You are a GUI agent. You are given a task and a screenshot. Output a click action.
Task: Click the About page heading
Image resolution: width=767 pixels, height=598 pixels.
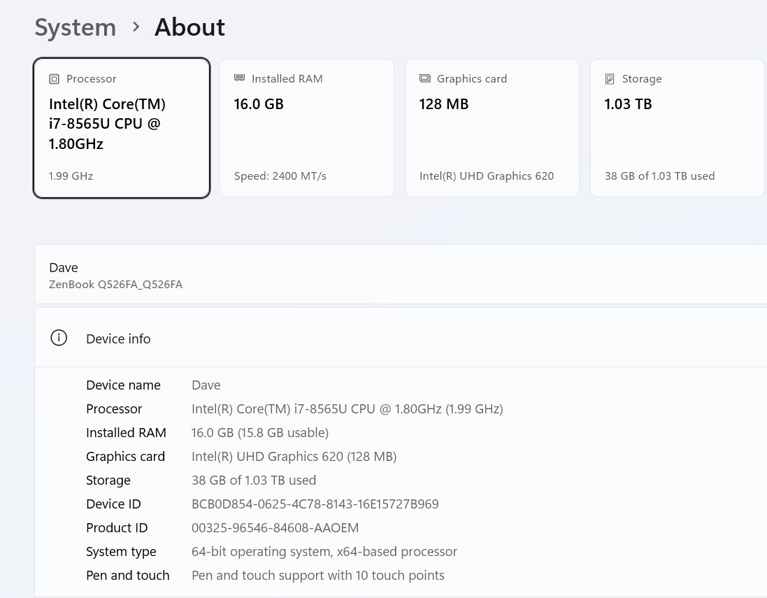189,27
